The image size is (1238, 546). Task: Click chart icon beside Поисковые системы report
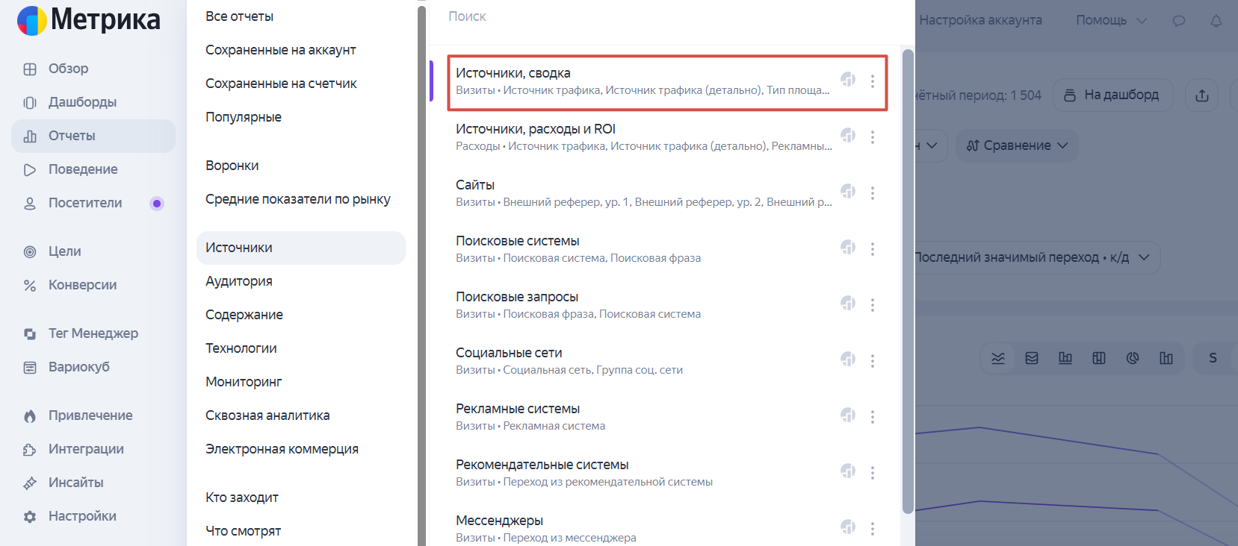coord(848,247)
